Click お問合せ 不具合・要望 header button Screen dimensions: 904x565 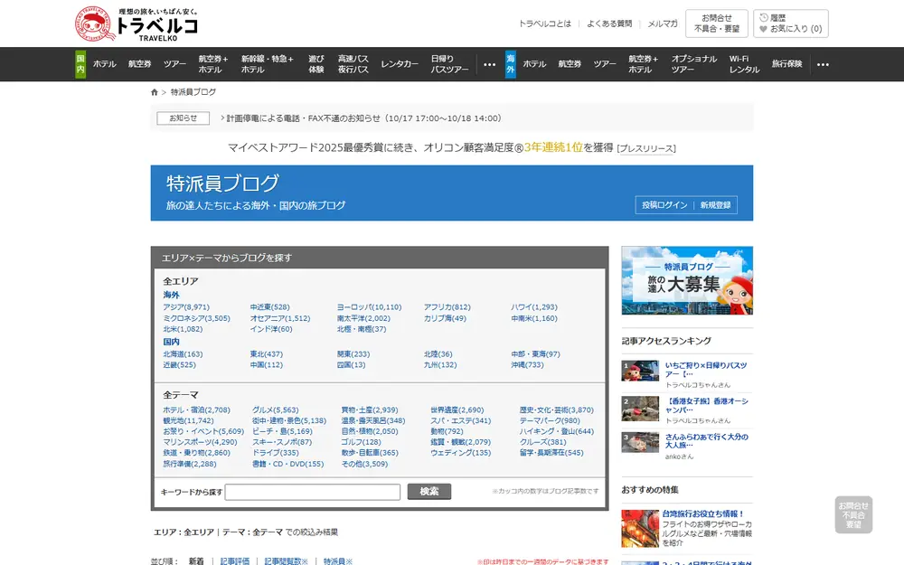tap(717, 24)
